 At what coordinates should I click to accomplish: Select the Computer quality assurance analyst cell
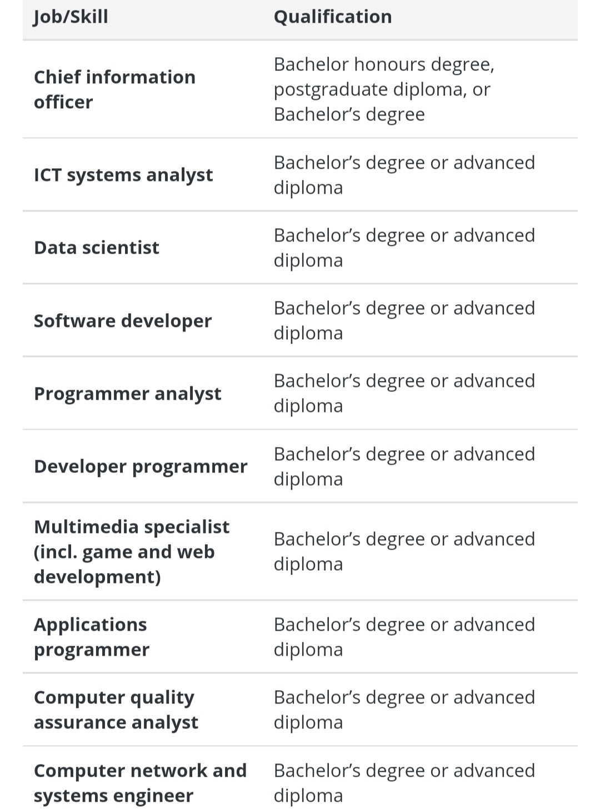coord(116,710)
